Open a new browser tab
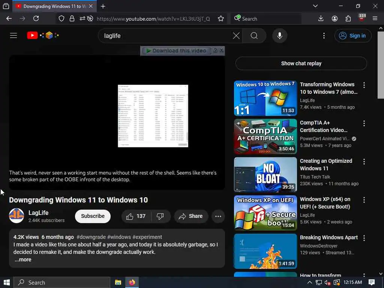This screenshot has width=384, height=288. tap(103, 6)
